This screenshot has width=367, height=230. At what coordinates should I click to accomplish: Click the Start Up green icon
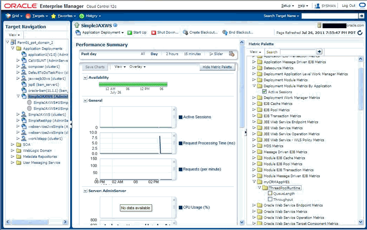[x=130, y=33]
